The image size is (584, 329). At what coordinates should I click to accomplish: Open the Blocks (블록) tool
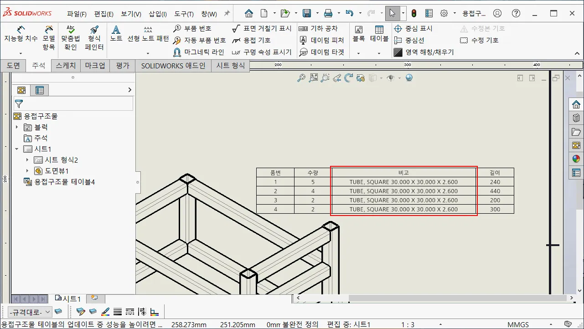pos(359,34)
